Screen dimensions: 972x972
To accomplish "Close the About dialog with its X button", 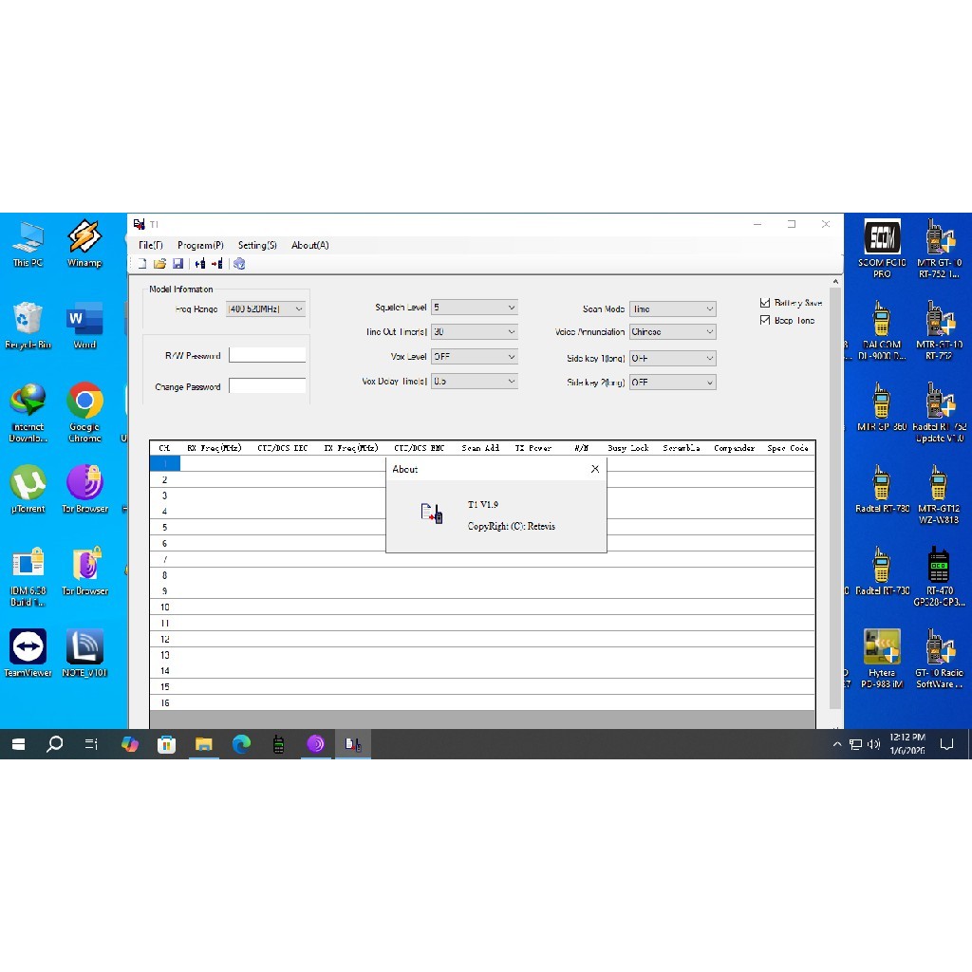I will pos(595,468).
